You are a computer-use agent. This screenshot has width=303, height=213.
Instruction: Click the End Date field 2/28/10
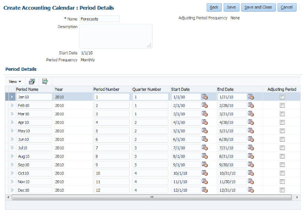point(232,105)
